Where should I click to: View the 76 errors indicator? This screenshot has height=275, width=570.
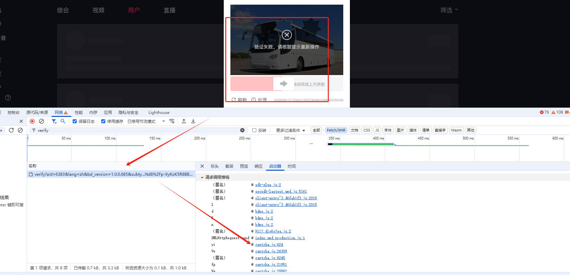[544, 112]
